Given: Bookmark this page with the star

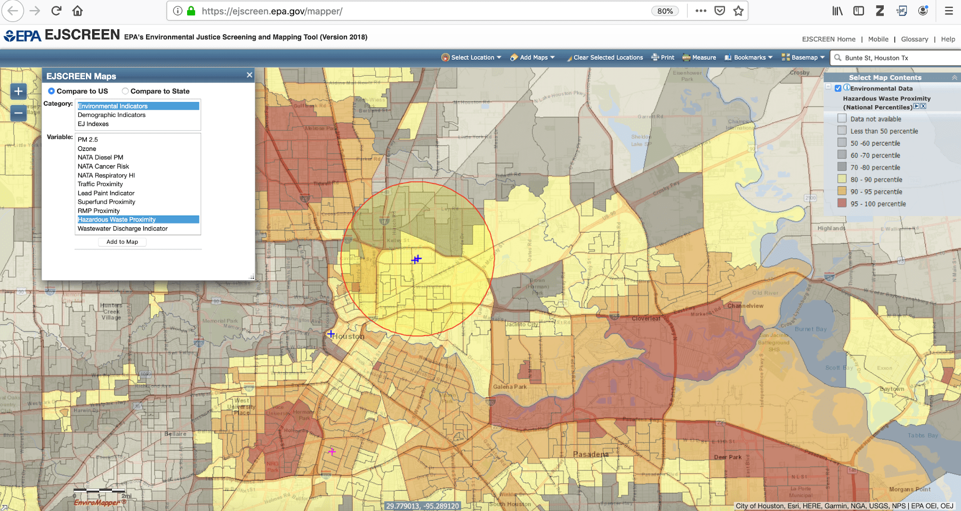Looking at the screenshot, I should (738, 11).
